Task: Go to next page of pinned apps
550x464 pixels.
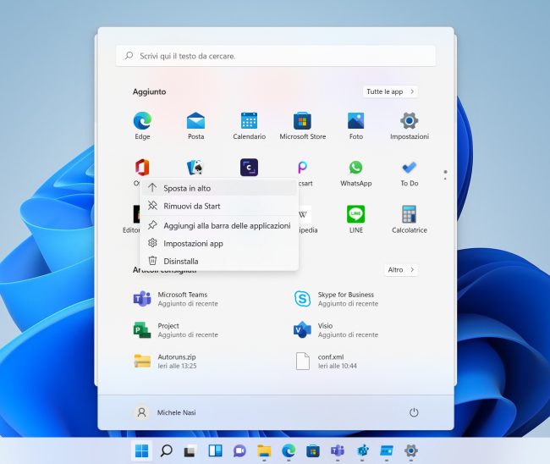Action: [x=445, y=179]
